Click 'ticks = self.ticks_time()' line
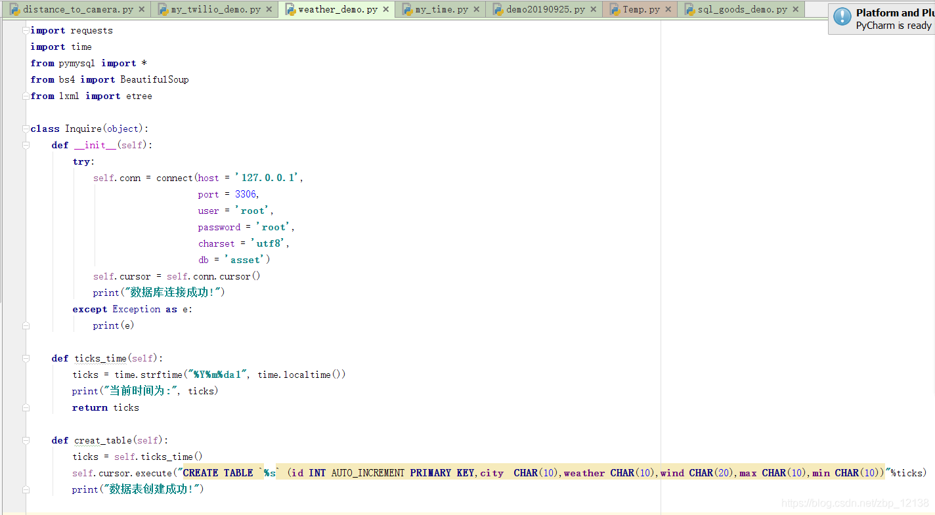Image resolution: width=935 pixels, height=515 pixels. point(137,457)
